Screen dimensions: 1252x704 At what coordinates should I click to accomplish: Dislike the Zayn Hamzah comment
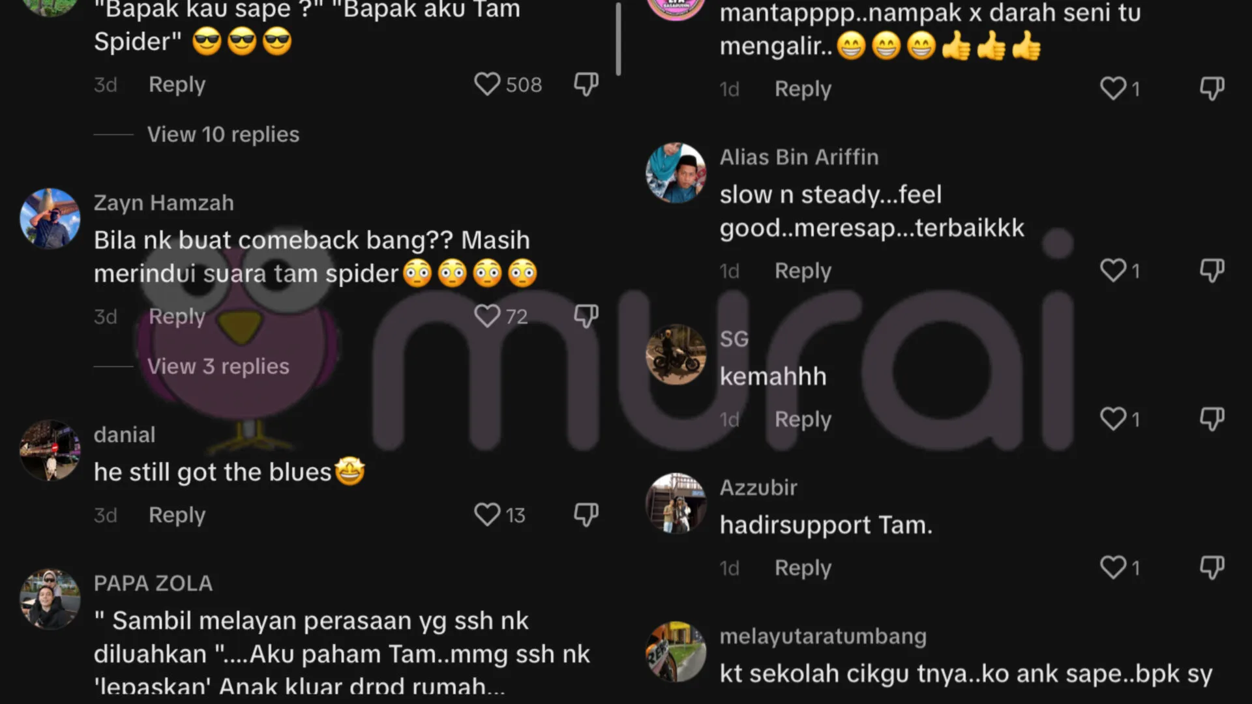coord(586,316)
